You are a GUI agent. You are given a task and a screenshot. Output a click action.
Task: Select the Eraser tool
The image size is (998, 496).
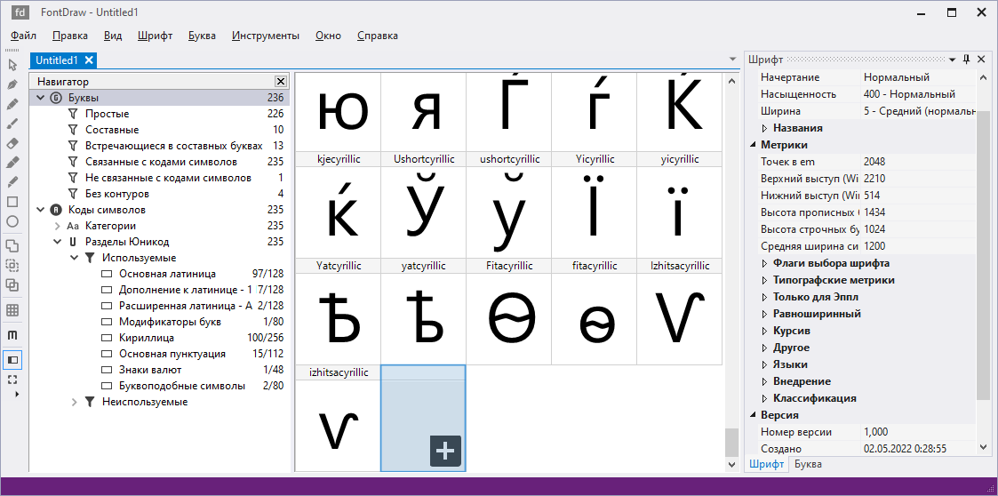click(12, 143)
